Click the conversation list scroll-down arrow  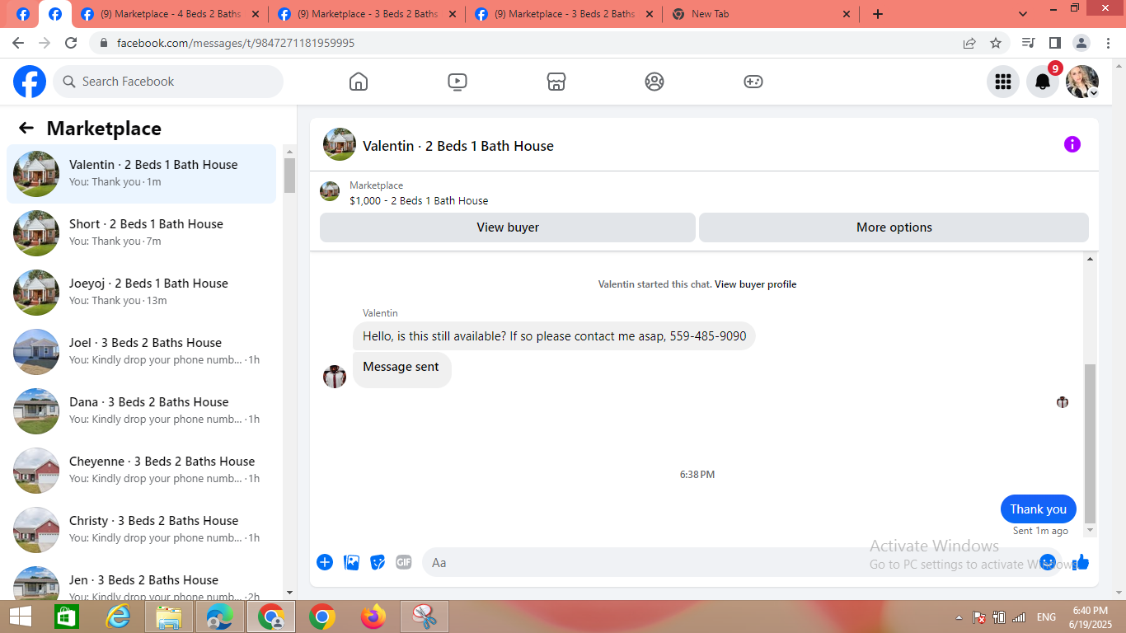coord(289,593)
